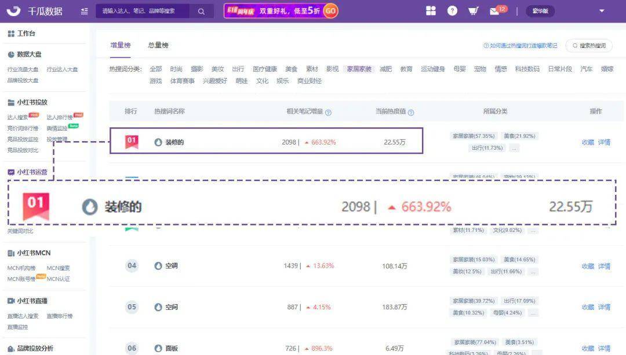The image size is (626, 355).
Task: Switch to the 总量榜 tab
Action: pyautogui.click(x=158, y=45)
